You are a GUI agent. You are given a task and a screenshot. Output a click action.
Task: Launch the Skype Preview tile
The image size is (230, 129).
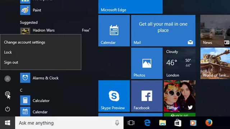[114, 96]
